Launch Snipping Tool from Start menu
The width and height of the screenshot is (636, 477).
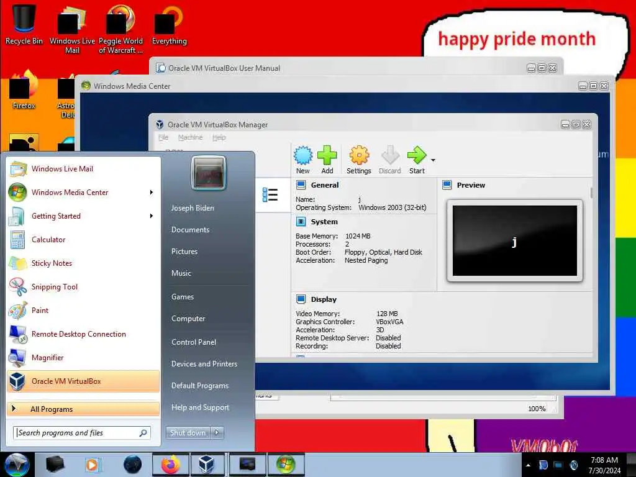pyautogui.click(x=83, y=287)
